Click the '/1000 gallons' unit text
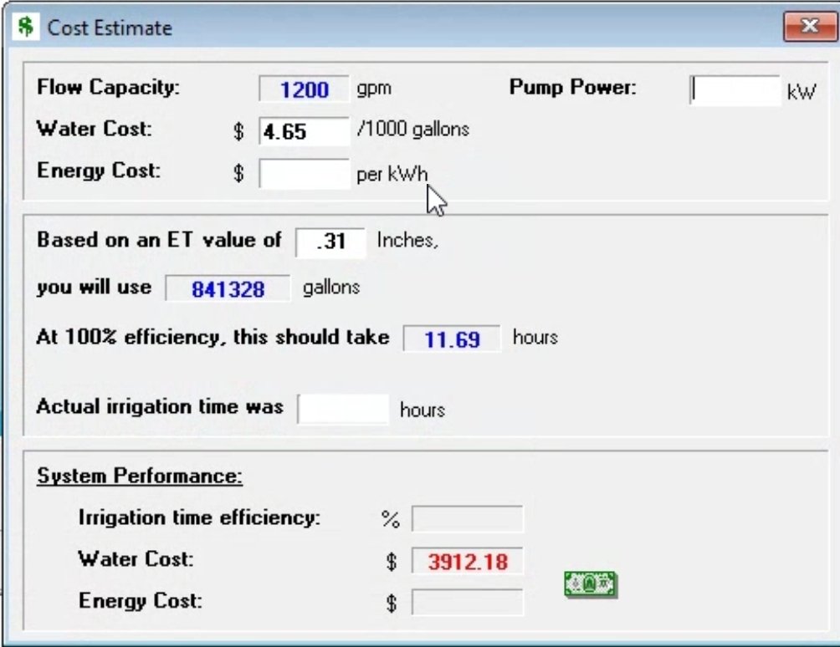 pos(413,129)
